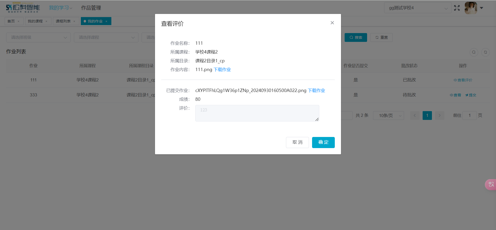
Task: Expand the gg测试学校4 school selector
Action: [x=417, y=8]
